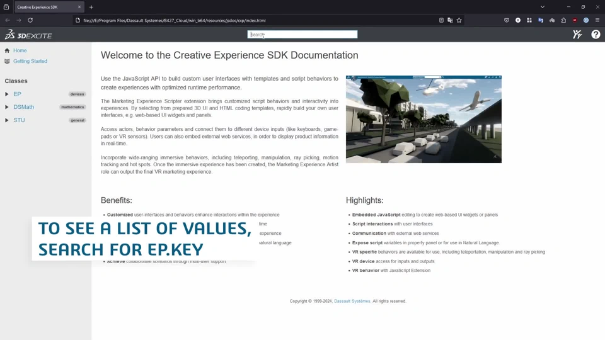Click the VR device highlight item

(x=393, y=261)
